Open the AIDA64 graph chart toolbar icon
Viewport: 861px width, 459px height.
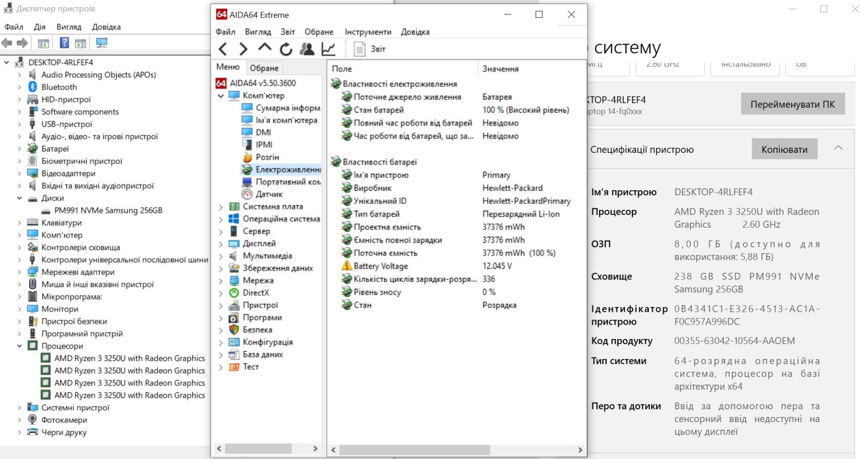329,49
